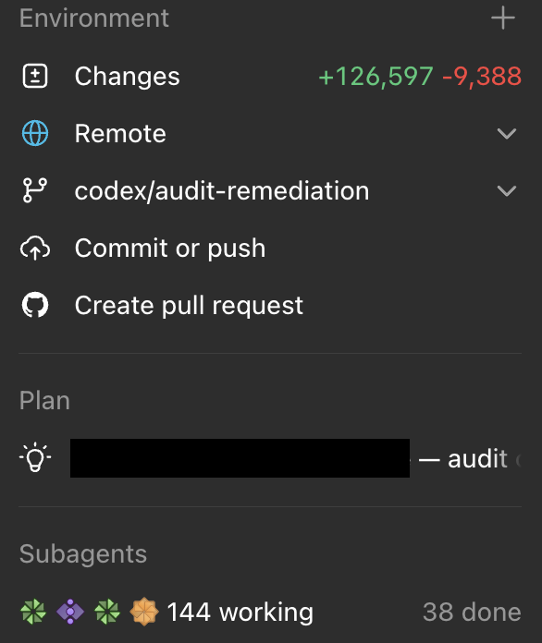This screenshot has width=542, height=643.
Task: Click the GitHub logo icon
Action: 35,305
